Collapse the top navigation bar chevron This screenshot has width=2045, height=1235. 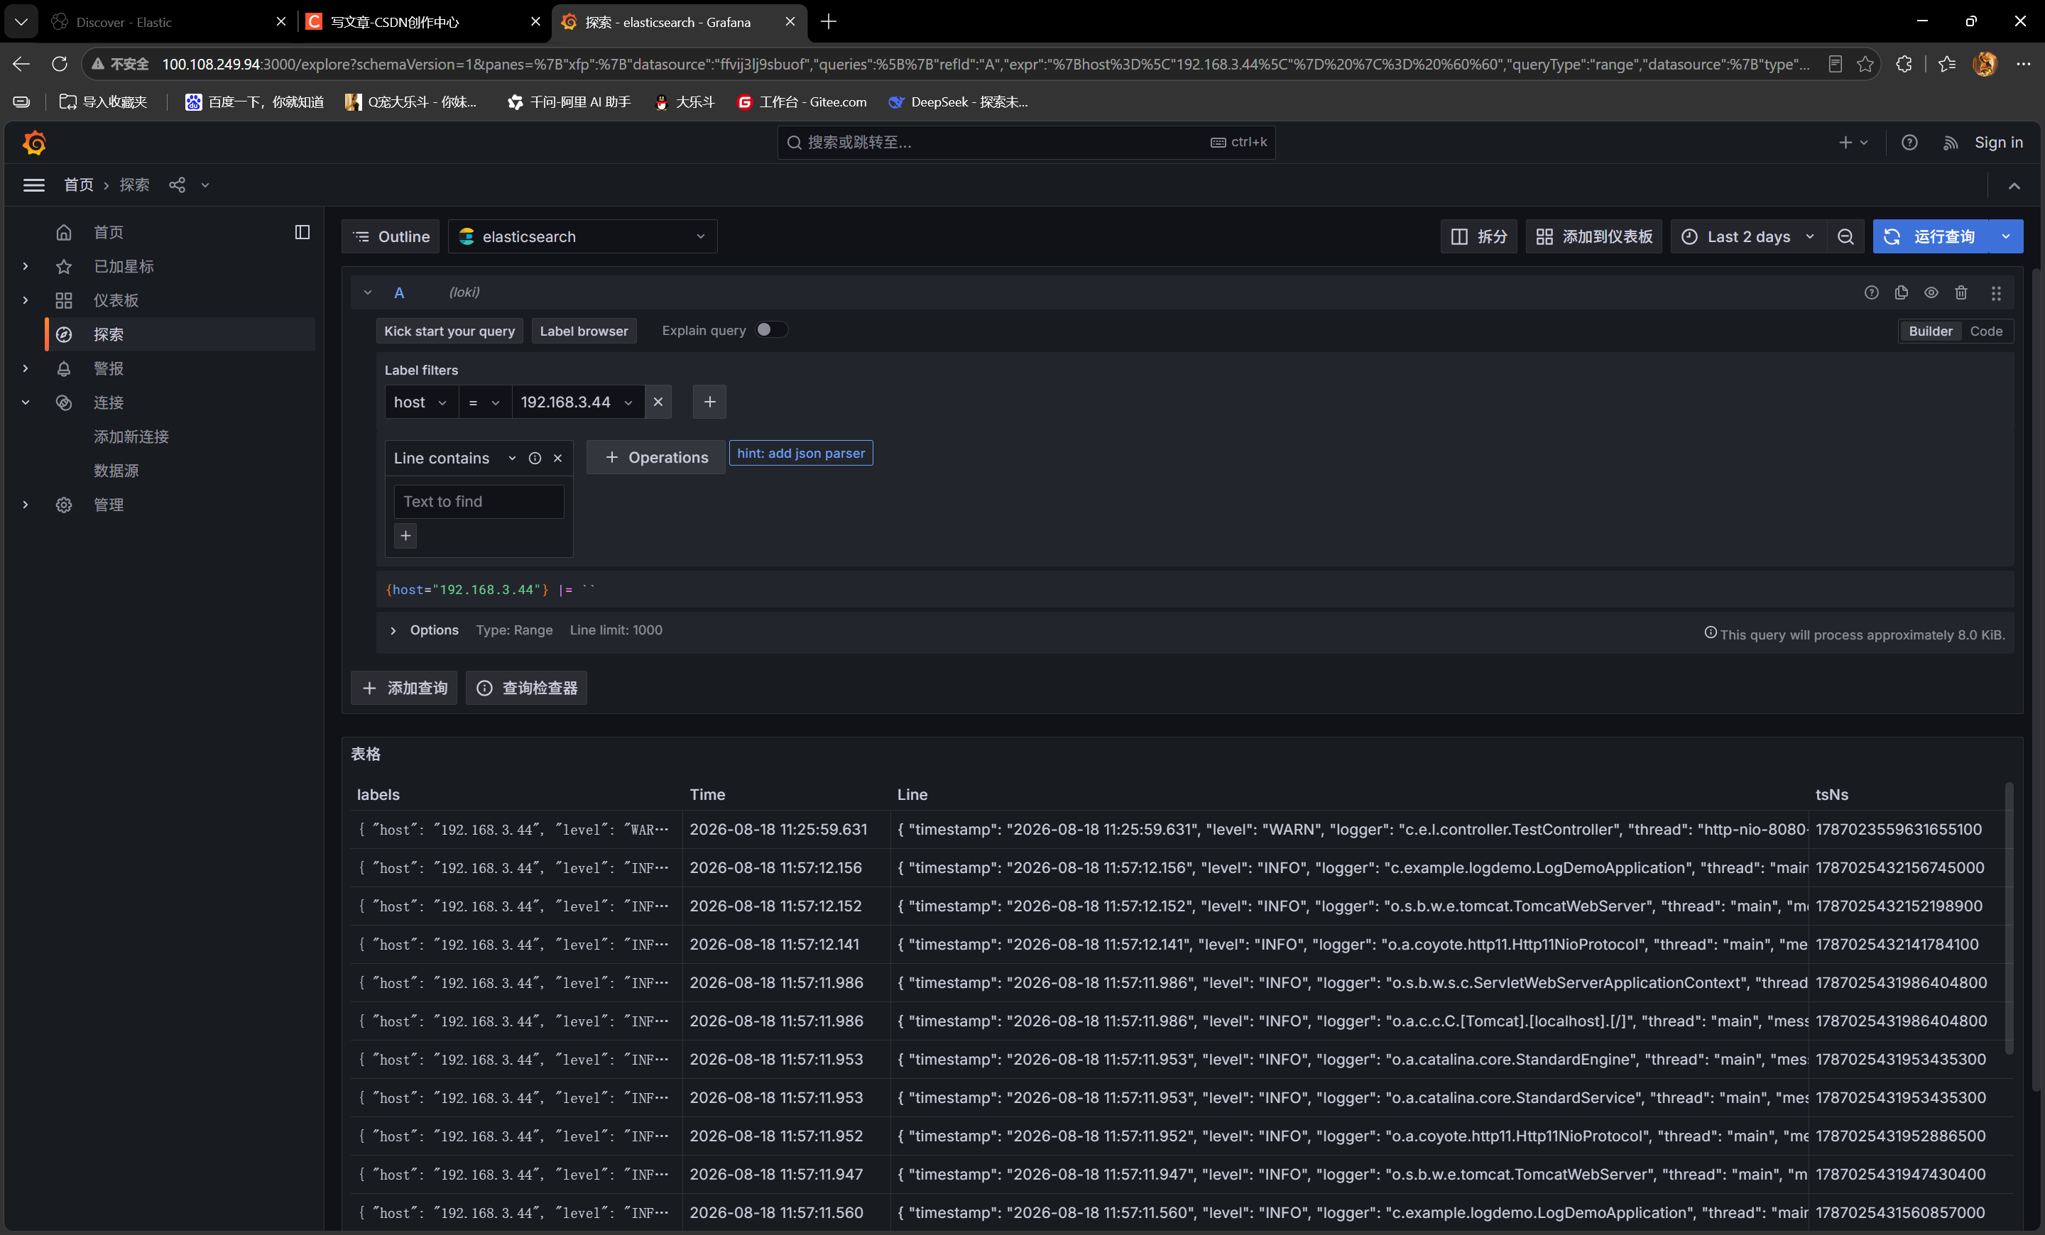[2014, 186]
